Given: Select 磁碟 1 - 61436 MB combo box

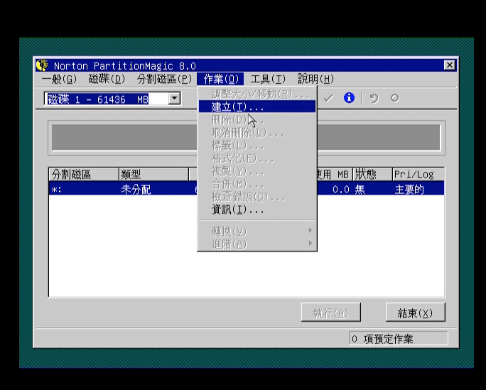Looking at the screenshot, I should (x=112, y=99).
